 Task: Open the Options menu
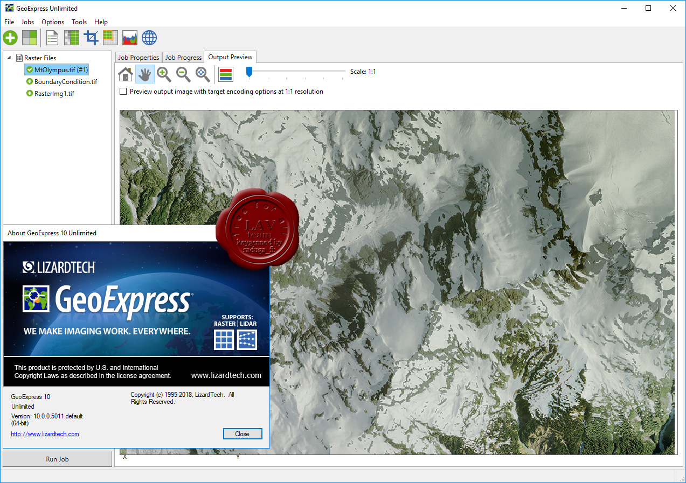tap(53, 22)
